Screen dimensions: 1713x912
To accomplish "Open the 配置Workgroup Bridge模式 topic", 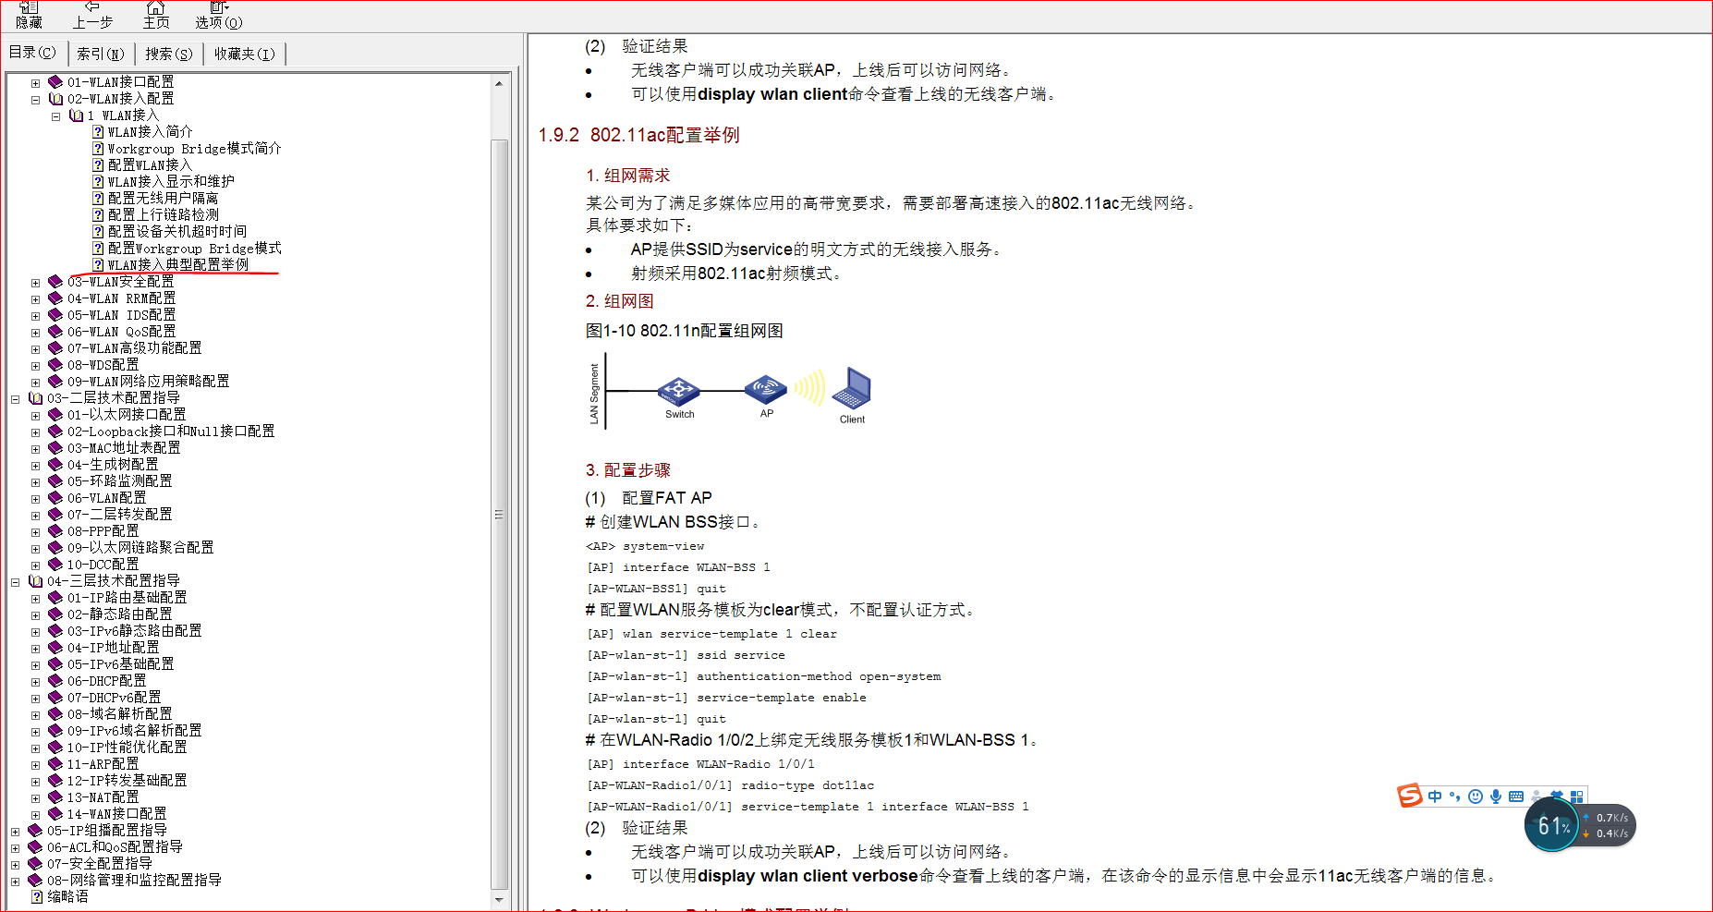I will click(194, 249).
